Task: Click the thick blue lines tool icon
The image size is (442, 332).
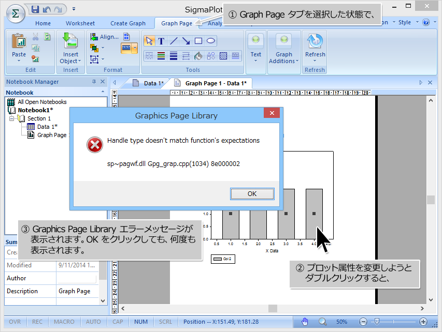Action: (x=174, y=56)
